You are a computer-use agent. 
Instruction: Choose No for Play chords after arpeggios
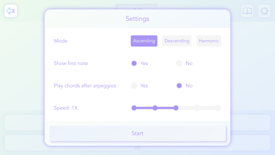179,86
